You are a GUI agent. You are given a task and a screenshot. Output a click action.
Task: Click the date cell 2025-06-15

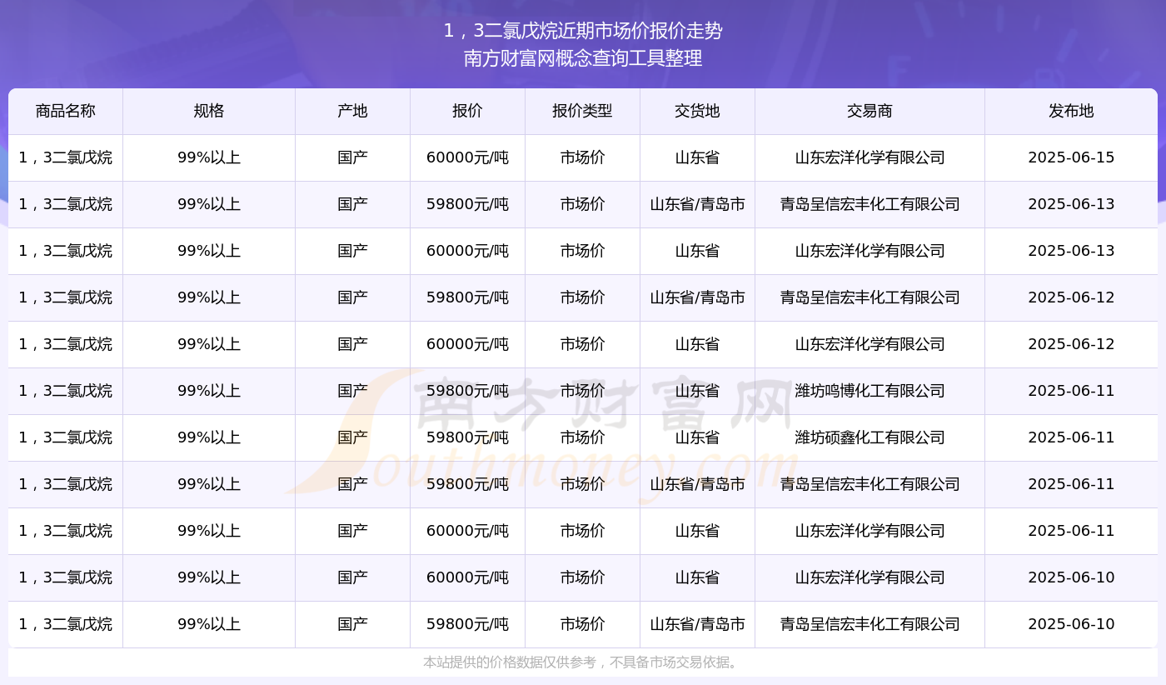[x=1071, y=157]
